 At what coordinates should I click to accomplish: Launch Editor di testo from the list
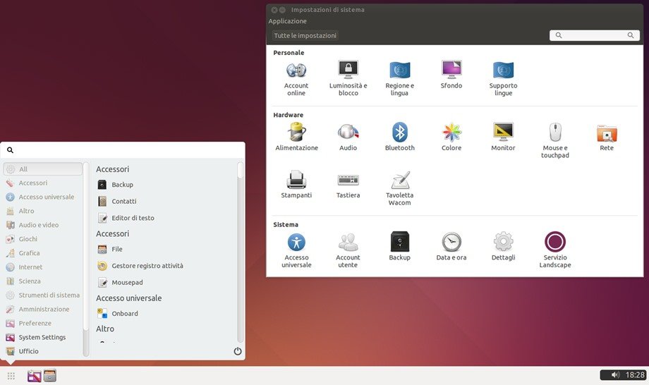[x=133, y=218]
